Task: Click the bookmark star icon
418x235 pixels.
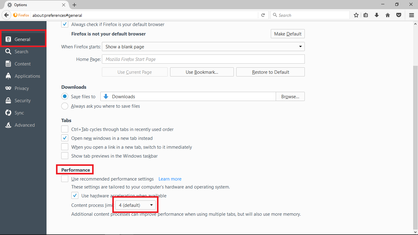Action: pos(356,15)
